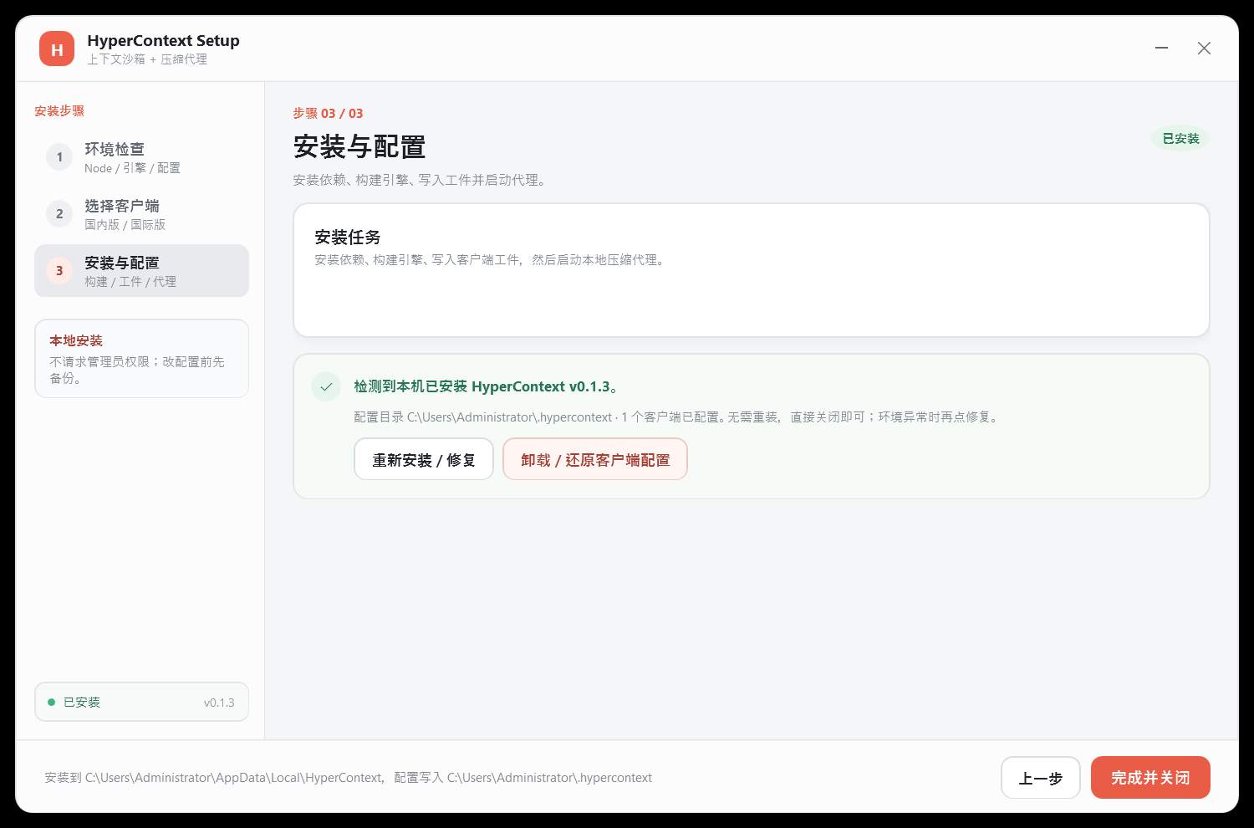This screenshot has width=1254, height=828.
Task: Click the 安装与配置 page heading
Action: tap(359, 147)
